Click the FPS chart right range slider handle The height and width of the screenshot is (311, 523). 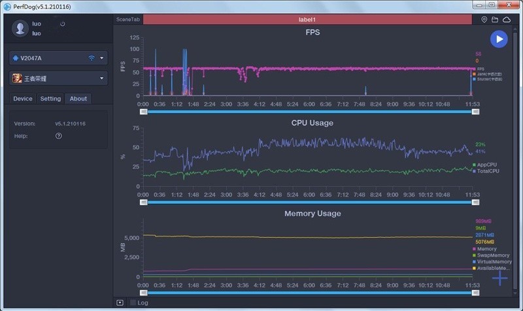[x=475, y=112]
